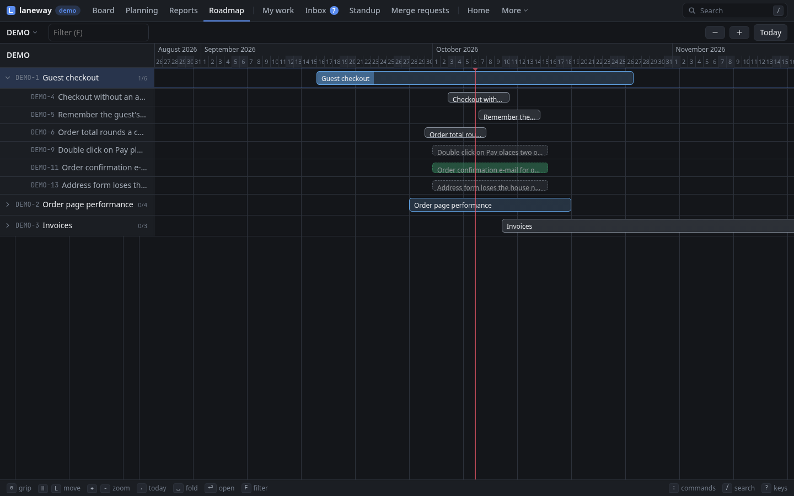Image resolution: width=794 pixels, height=496 pixels.
Task: Select DEMO-9 Double click on Pay row
Action: point(77,150)
